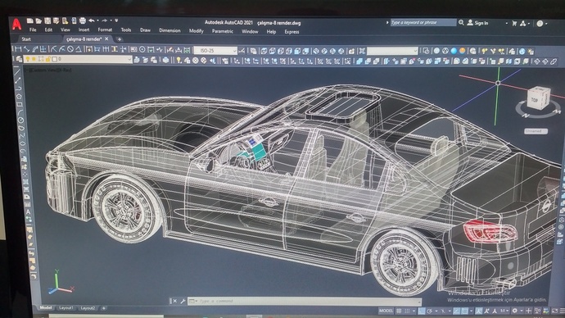Toggle the grid display in status bar
The image size is (565, 318).
(x=399, y=311)
